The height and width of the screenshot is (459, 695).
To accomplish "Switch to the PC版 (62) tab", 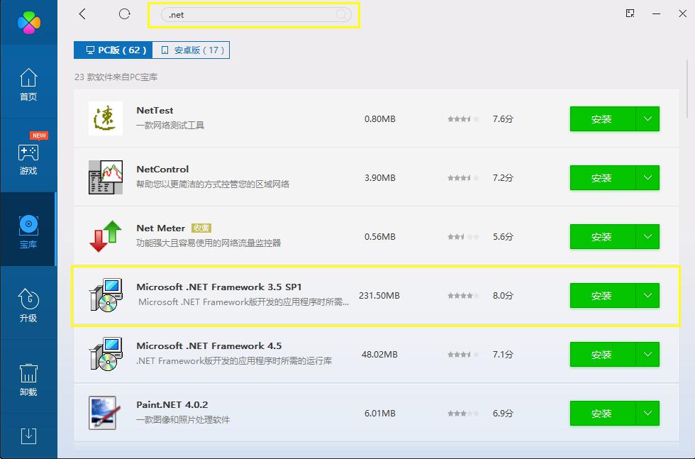I will (113, 50).
